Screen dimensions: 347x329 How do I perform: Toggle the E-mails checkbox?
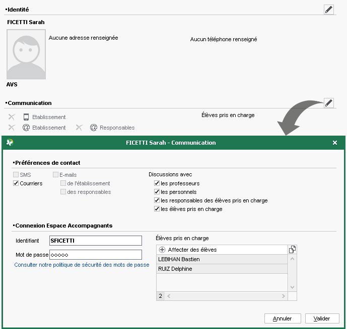(55, 175)
